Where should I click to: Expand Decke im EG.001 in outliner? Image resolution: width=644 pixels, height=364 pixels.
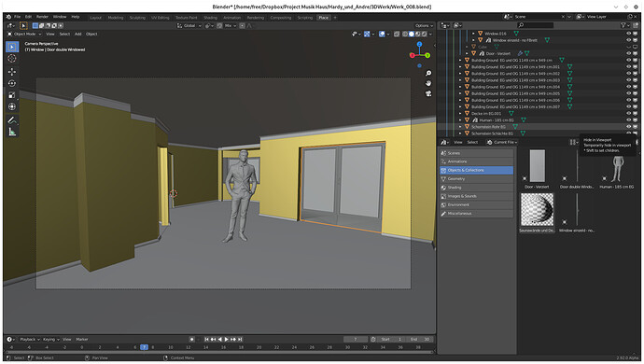coord(460,113)
